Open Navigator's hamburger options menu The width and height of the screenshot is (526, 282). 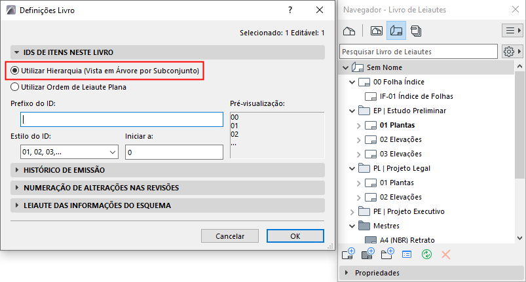click(512, 31)
